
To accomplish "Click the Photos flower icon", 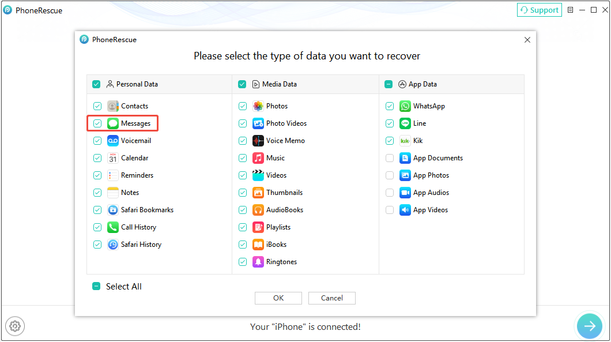I will click(258, 106).
